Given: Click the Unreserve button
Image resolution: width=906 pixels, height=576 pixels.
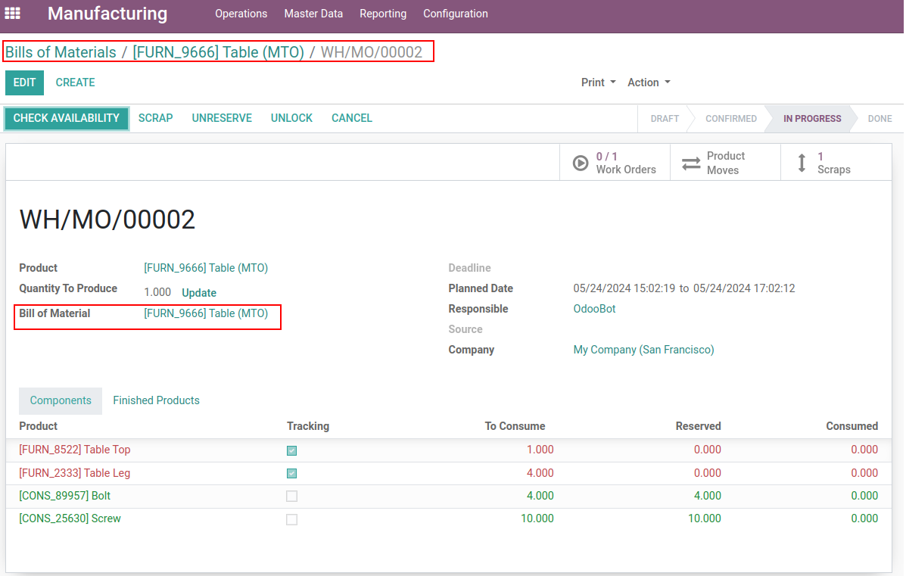Looking at the screenshot, I should tap(222, 118).
